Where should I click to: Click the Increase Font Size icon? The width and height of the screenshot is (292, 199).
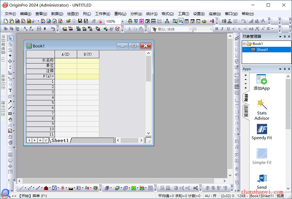click(x=257, y=29)
